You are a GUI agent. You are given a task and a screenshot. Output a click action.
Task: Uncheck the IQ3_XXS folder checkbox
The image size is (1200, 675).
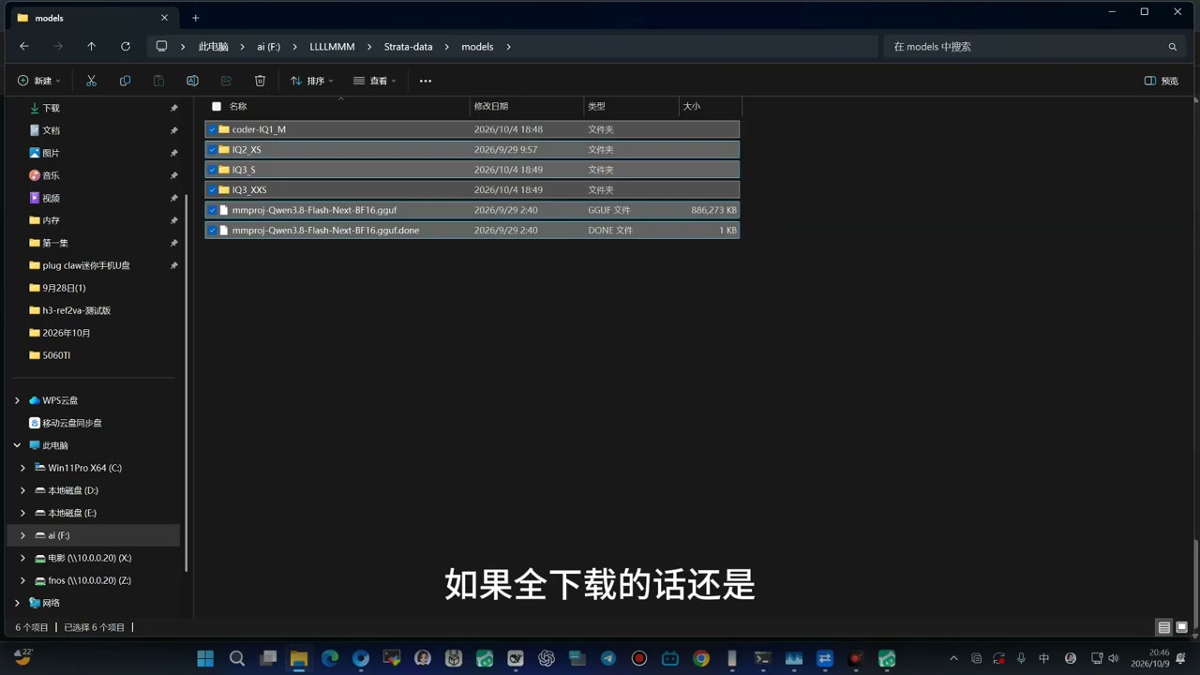pos(213,189)
